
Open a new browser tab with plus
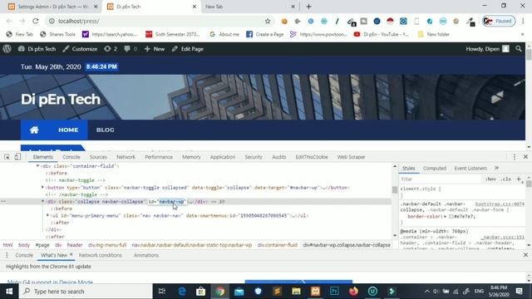coord(308,7)
